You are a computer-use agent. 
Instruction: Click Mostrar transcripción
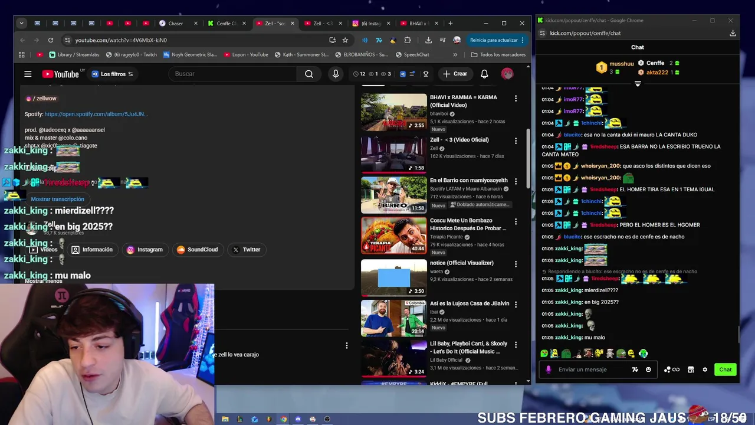click(x=57, y=199)
